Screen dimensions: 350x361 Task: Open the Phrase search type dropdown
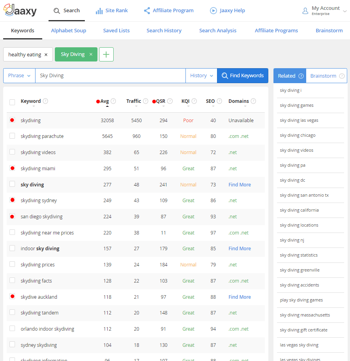pyautogui.click(x=19, y=76)
